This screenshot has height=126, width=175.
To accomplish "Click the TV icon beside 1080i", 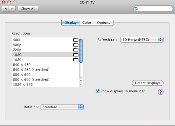I will pos(76,55).
